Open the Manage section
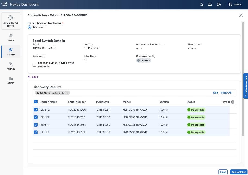 point(11,51)
